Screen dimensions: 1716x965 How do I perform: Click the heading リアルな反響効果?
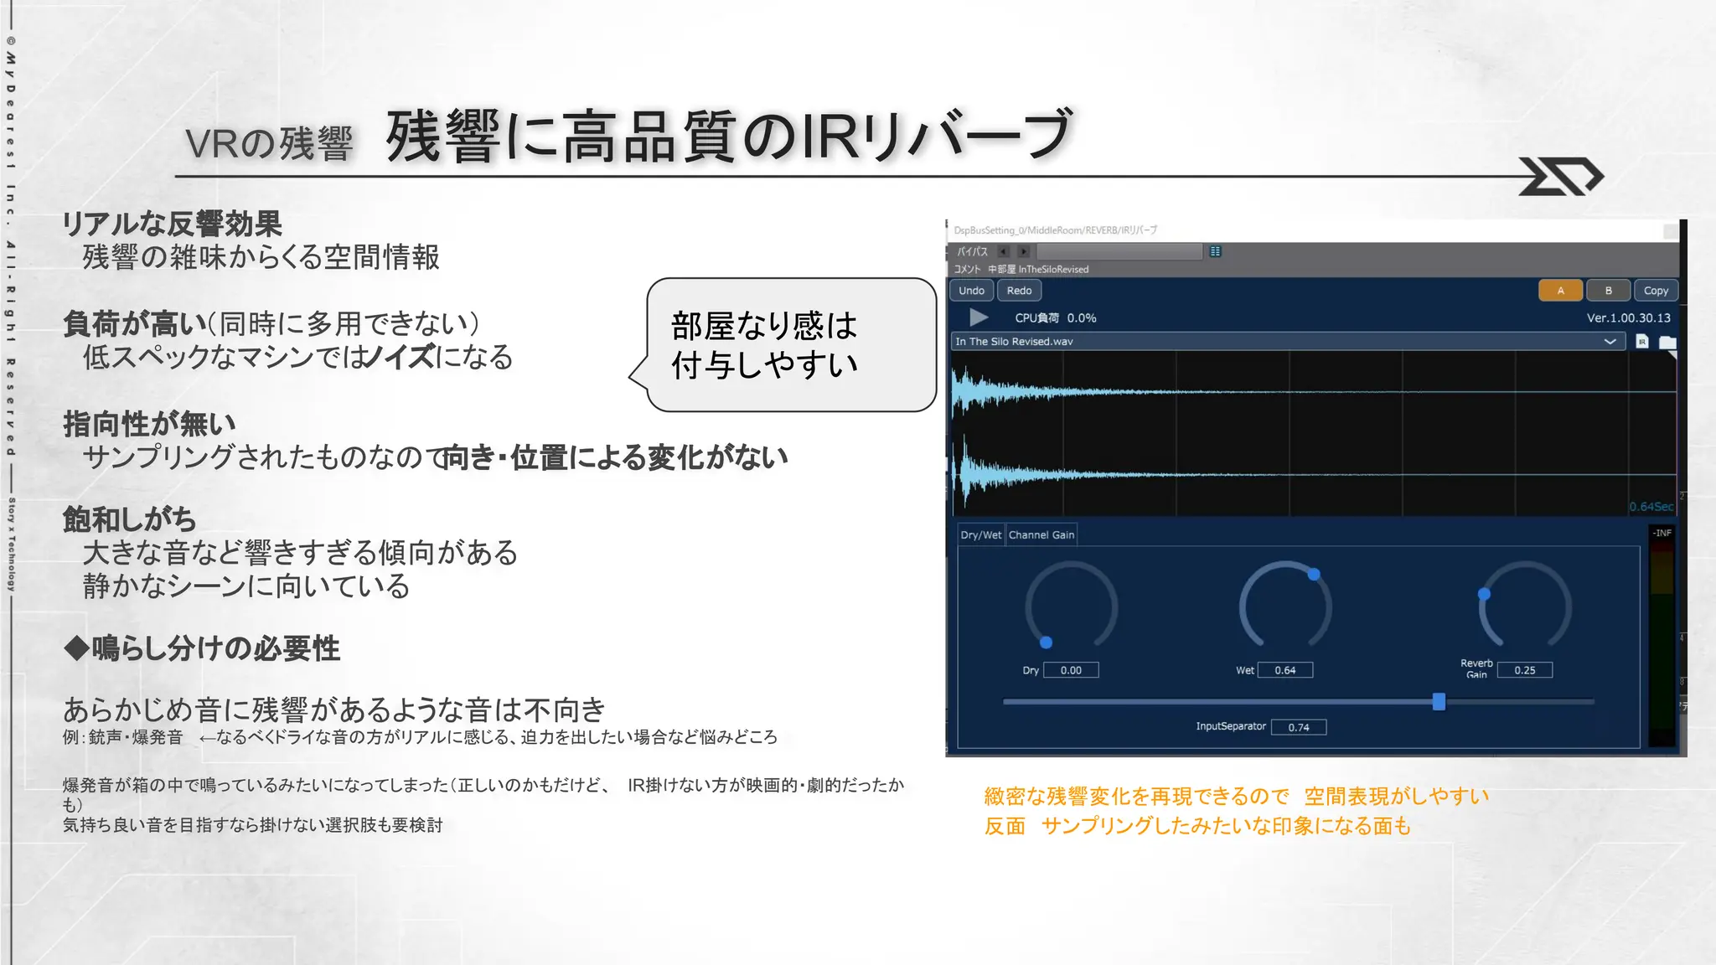click(172, 224)
